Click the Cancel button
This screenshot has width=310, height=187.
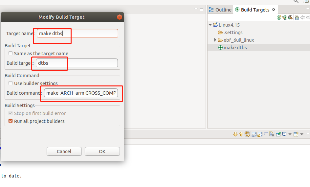click(64, 152)
